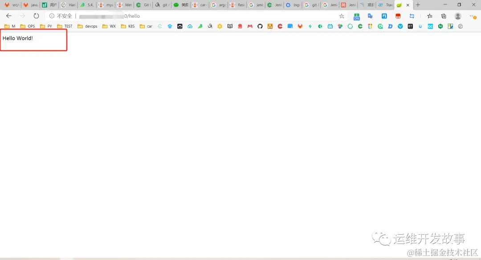Open the Favorites list icon

pos(430,16)
